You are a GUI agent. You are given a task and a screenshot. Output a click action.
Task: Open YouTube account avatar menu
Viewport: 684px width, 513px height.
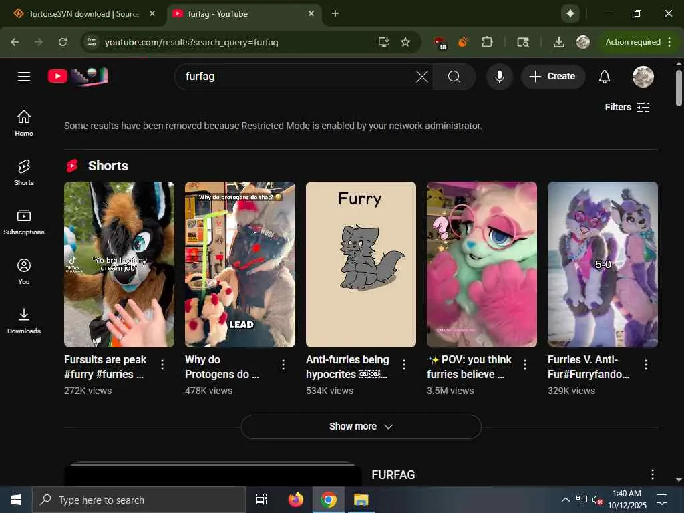point(643,77)
